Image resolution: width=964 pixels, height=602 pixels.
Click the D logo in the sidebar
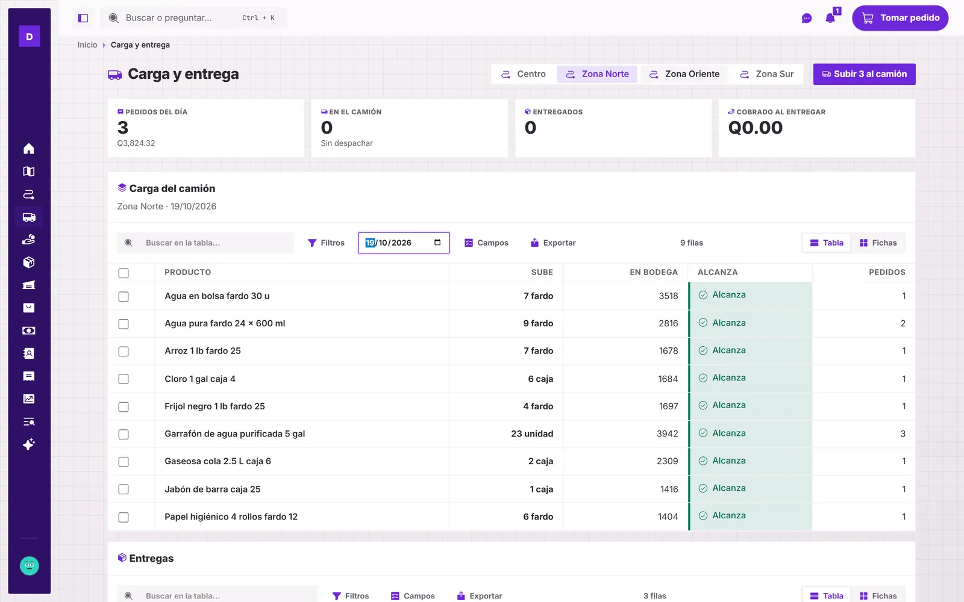point(30,37)
